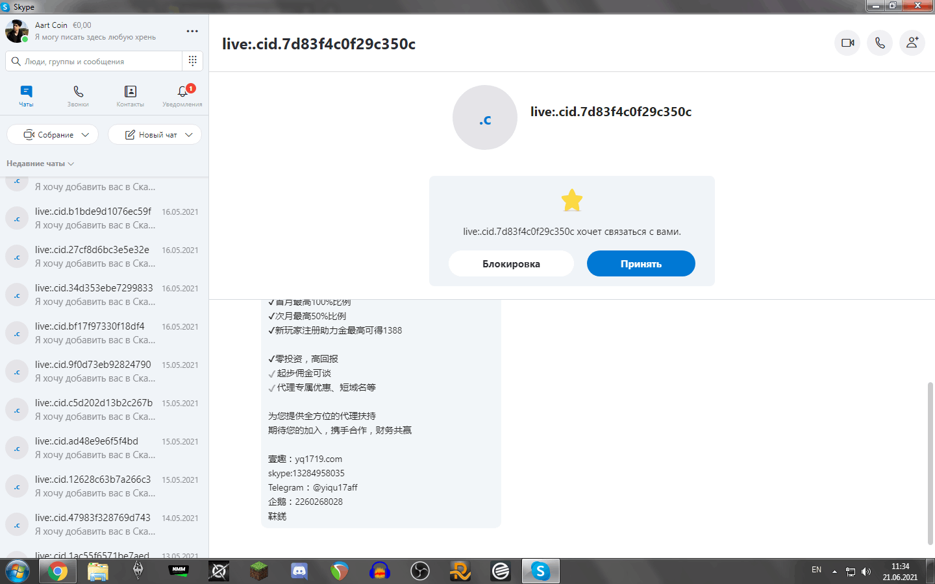
Task: Focus the people and messages search field
Action: click(94, 61)
